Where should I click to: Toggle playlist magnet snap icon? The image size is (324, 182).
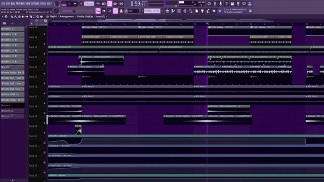pyautogui.click(x=6, y=17)
